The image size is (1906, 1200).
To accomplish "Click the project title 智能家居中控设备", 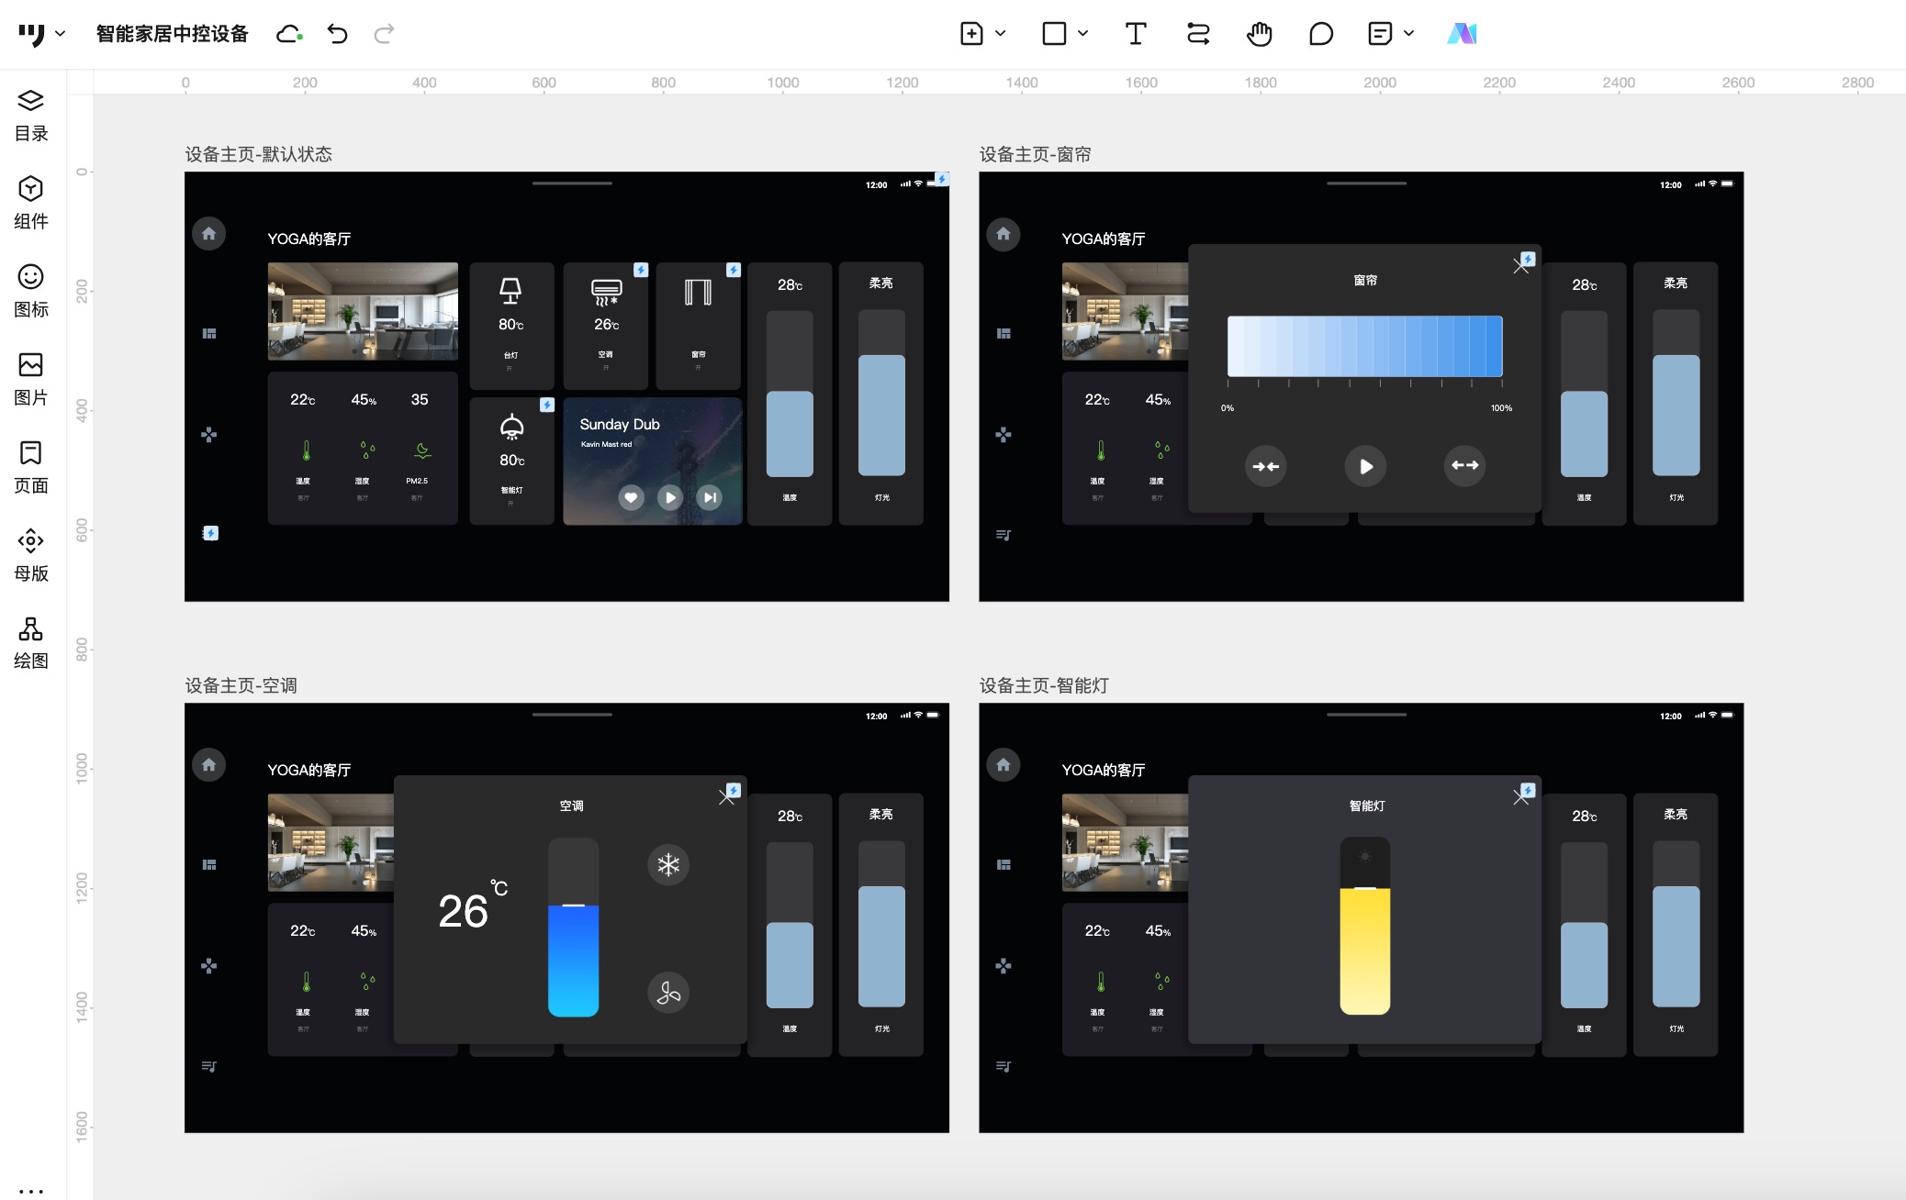I will (172, 34).
